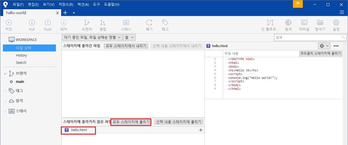Stage hello.html with the plus icon

tap(201, 130)
